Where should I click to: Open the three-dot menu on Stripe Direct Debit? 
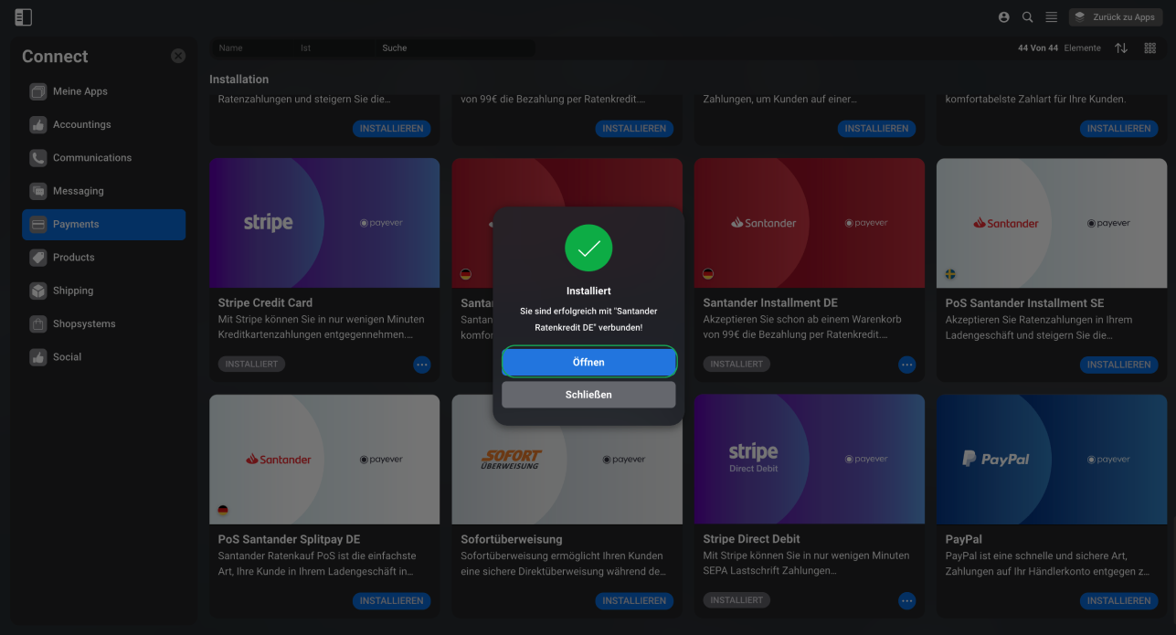coord(907,601)
